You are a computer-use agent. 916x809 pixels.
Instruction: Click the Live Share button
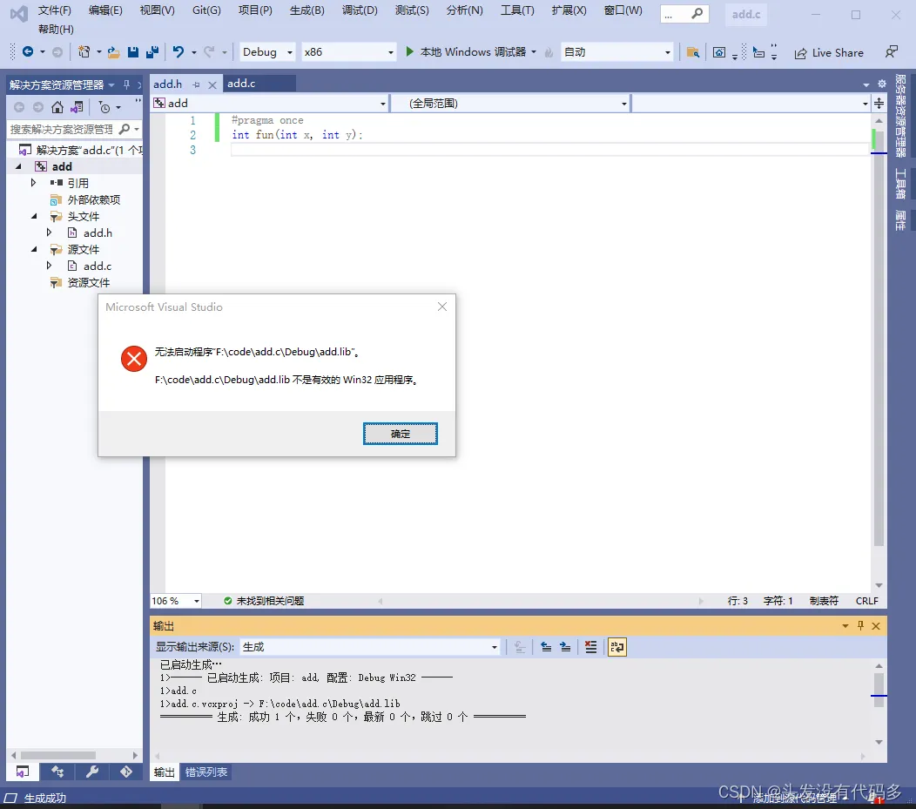(x=829, y=52)
